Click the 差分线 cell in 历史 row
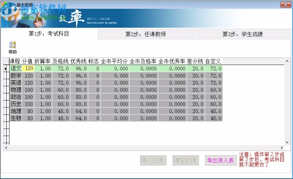This screenshot has height=179, width=293. tap(196, 104)
